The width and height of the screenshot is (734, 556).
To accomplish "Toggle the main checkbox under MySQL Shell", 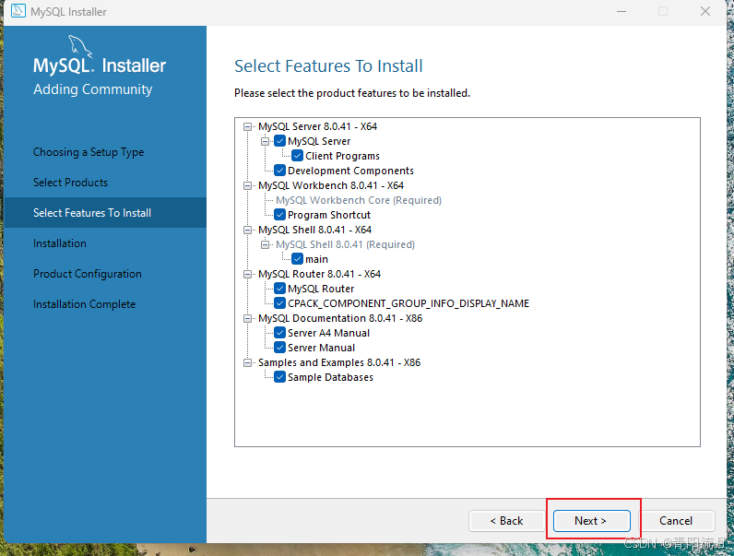I will point(297,259).
